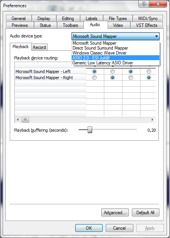Open the File Types tab
The height and width of the screenshot is (238, 170).
[118, 19]
